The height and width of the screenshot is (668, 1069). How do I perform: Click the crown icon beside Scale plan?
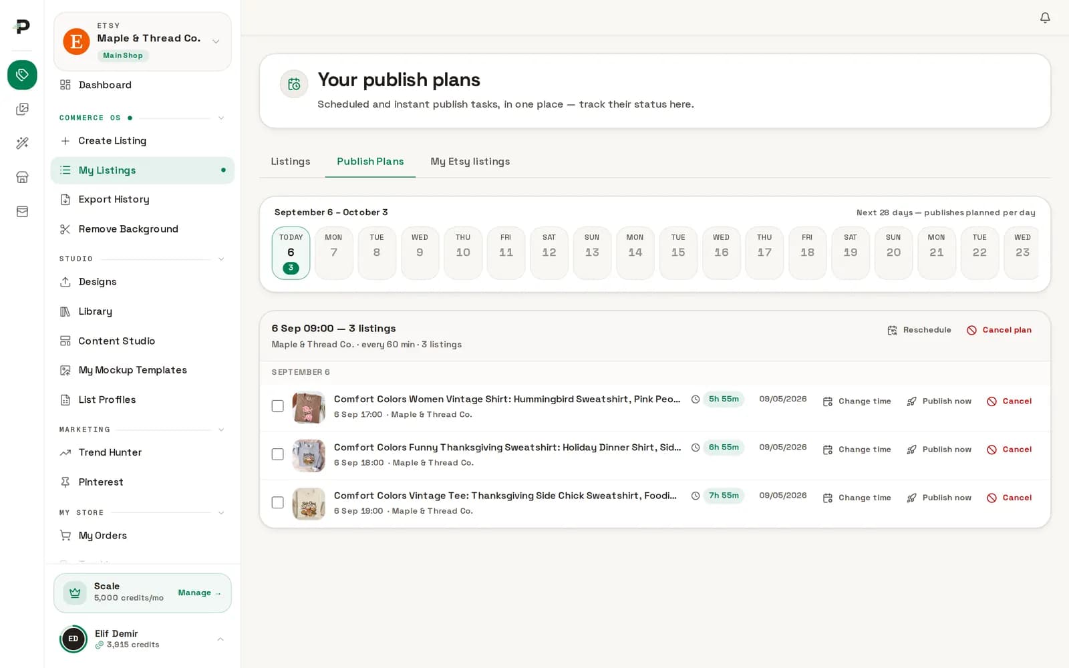(75, 593)
